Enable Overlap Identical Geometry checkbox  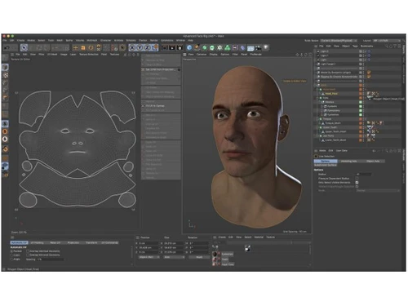28,251
